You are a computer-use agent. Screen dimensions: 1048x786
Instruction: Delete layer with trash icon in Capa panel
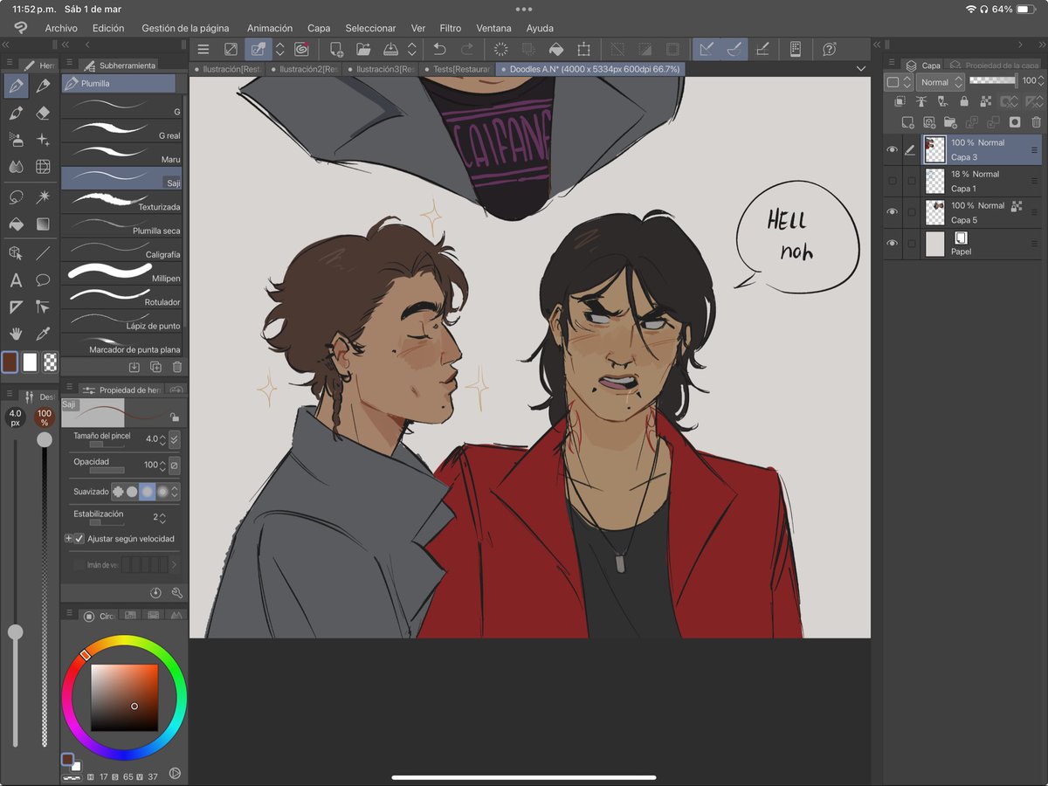[x=1036, y=122]
